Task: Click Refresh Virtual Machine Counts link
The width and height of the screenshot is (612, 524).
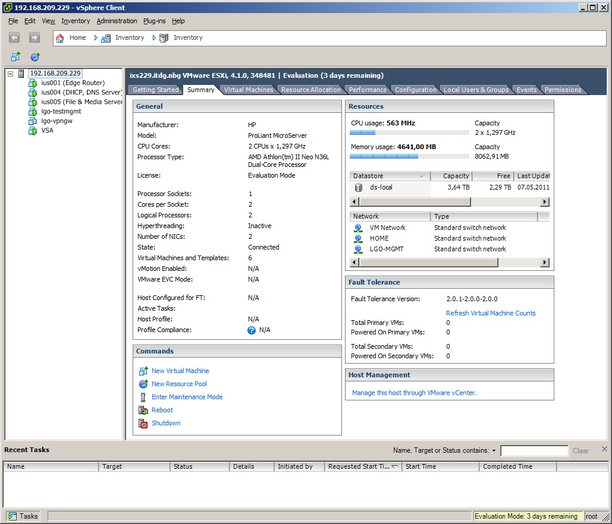Action: pyautogui.click(x=491, y=313)
